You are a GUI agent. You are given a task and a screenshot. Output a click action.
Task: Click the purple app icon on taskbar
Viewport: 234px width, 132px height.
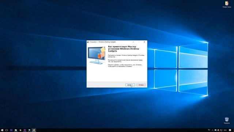click(25, 130)
